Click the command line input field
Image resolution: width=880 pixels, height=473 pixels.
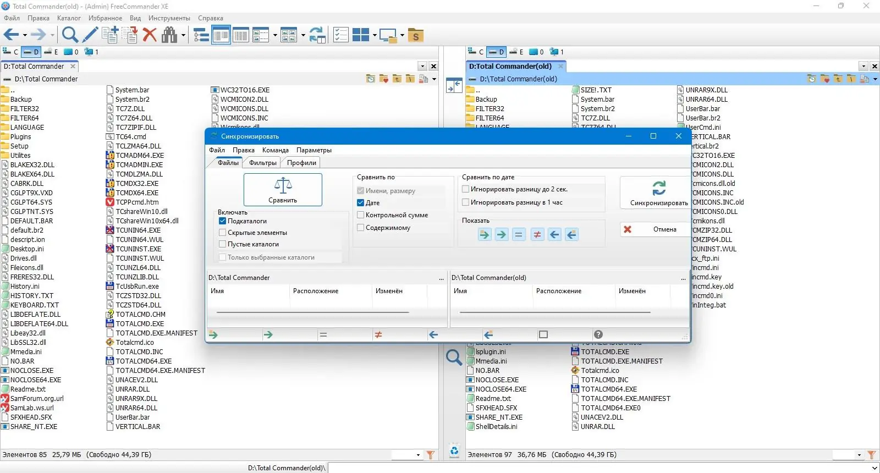point(598,468)
